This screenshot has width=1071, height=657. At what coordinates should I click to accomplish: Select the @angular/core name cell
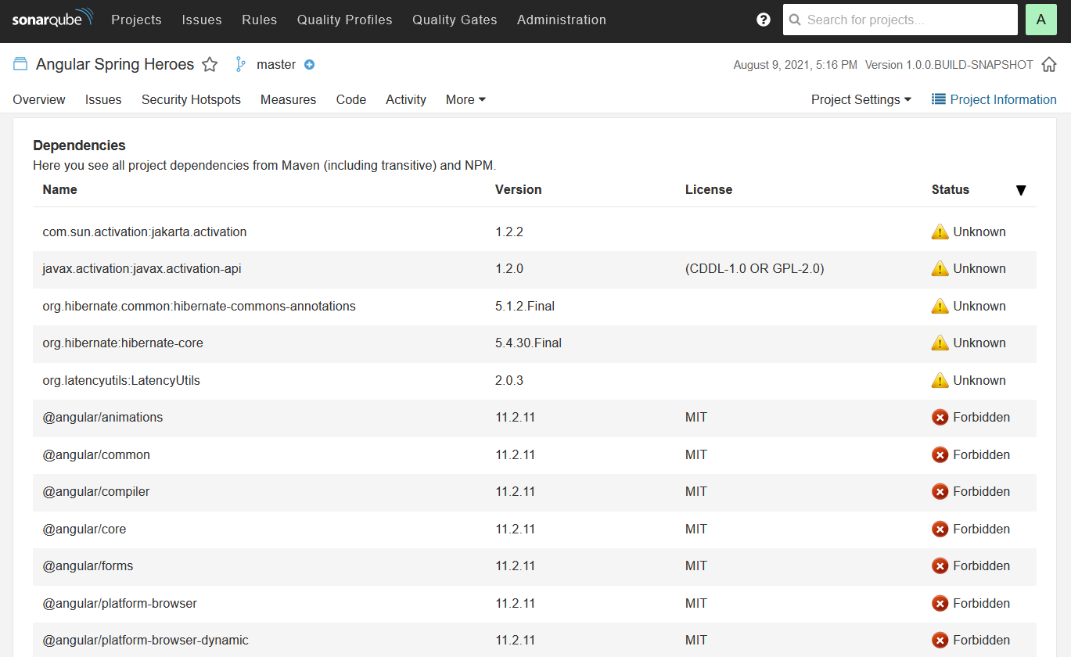[84, 529]
